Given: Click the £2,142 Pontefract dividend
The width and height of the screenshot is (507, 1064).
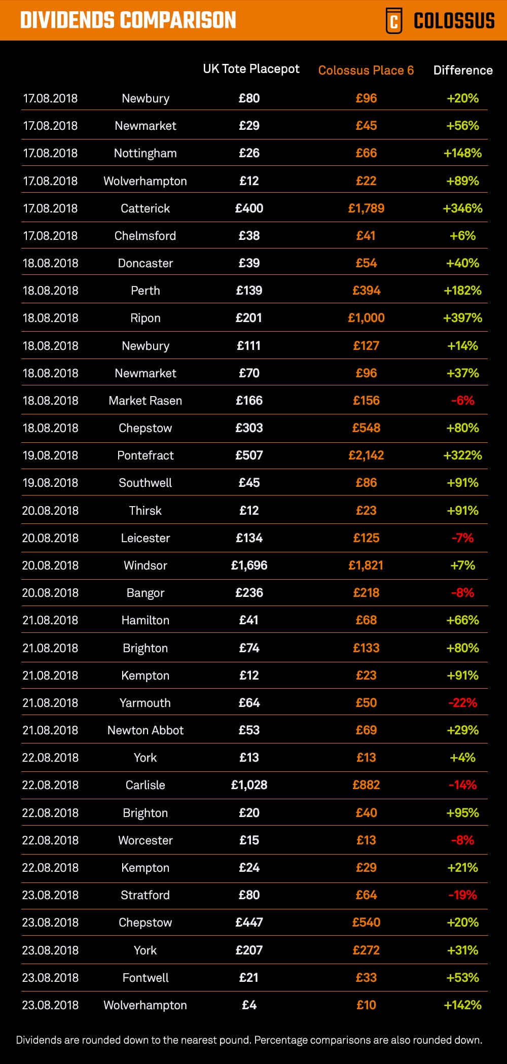Looking at the screenshot, I should 366,455.
